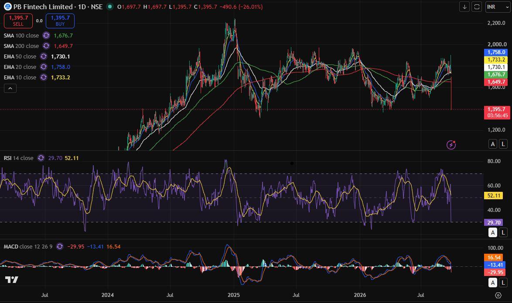Toggle log scale L on price pane
The width and height of the screenshot is (512, 303).
pos(503,144)
